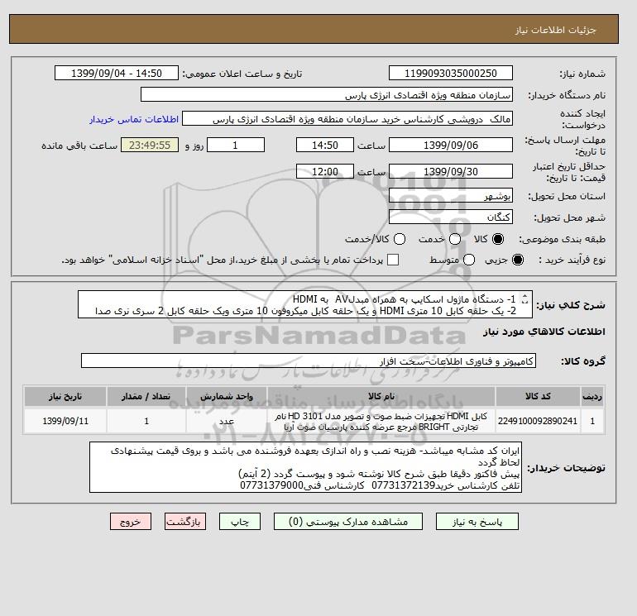
Task: Select the متوسط purchase type radio
Action: (x=469, y=260)
